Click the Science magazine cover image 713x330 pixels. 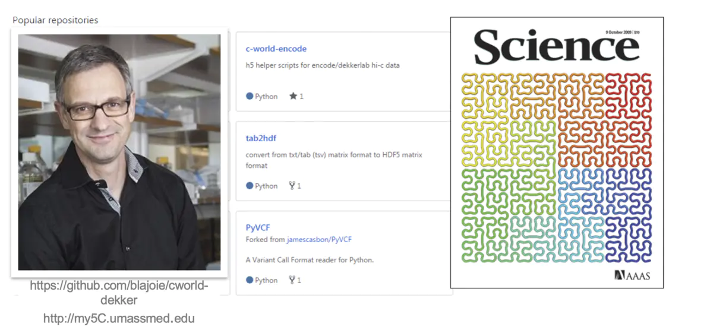tap(556, 178)
